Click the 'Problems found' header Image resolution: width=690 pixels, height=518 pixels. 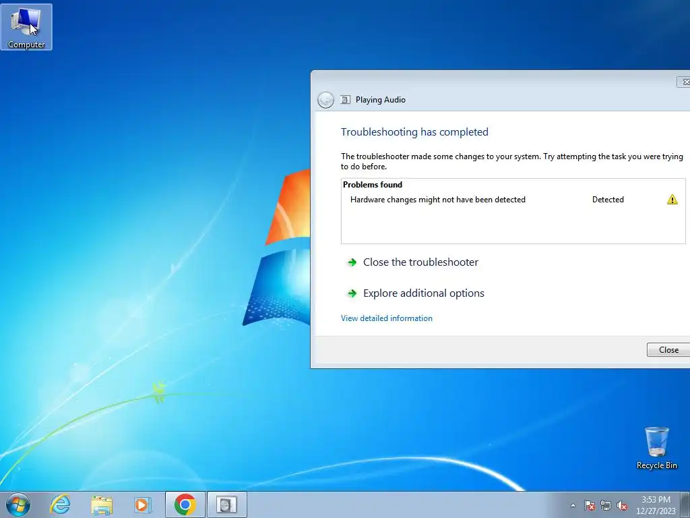coord(372,185)
